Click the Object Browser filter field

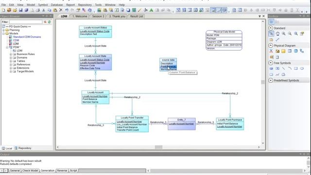click(26, 22)
